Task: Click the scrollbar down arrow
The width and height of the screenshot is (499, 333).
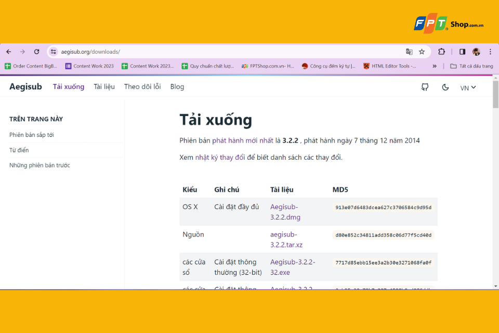Action: (495, 286)
